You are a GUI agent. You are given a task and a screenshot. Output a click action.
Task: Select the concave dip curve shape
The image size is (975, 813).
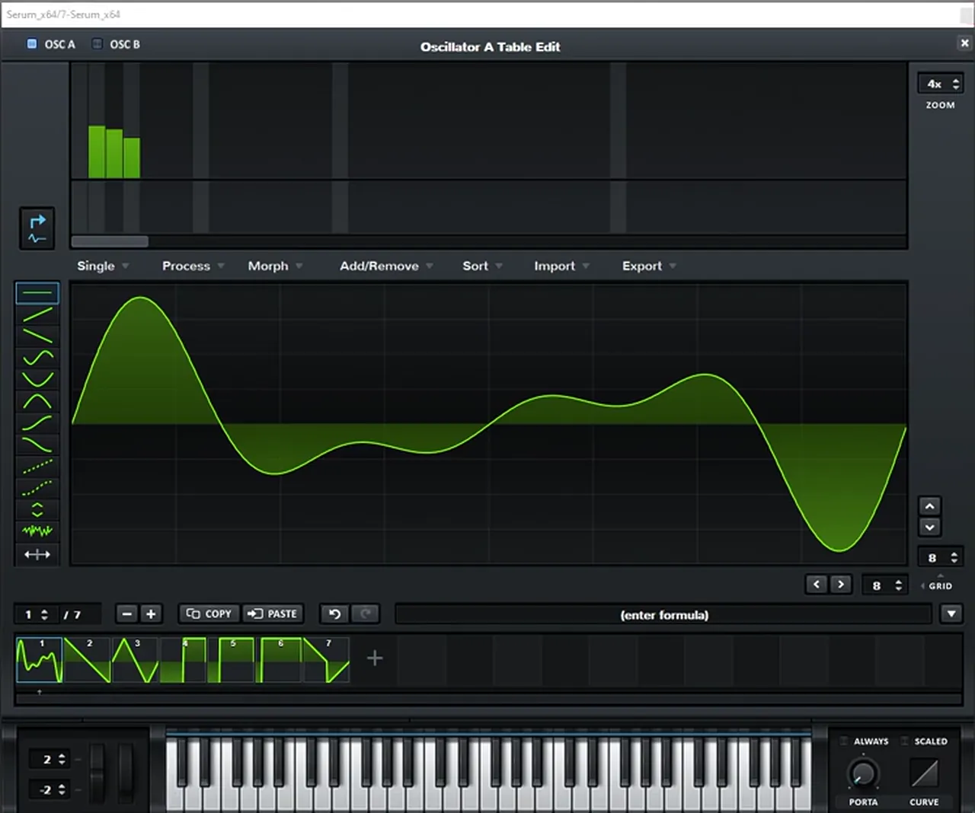tap(37, 379)
